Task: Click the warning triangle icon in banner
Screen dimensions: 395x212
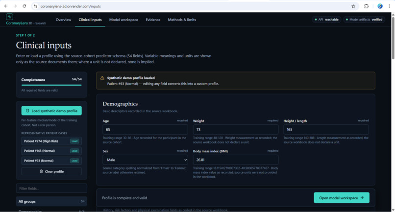Action: [x=102, y=78]
